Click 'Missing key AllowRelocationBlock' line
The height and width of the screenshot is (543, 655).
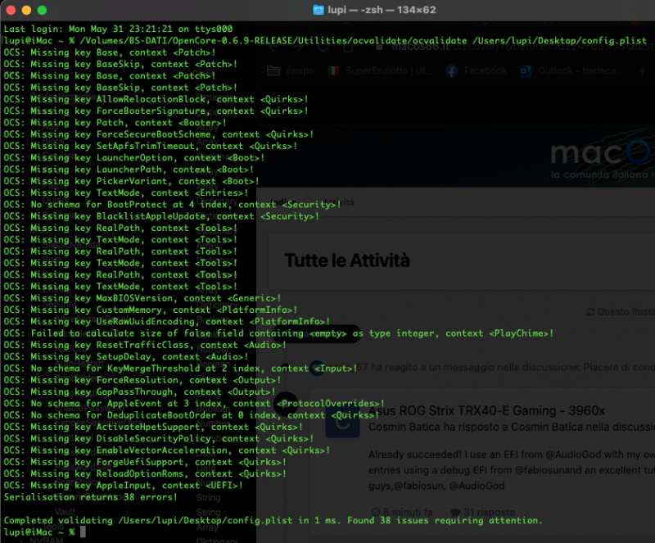point(156,99)
